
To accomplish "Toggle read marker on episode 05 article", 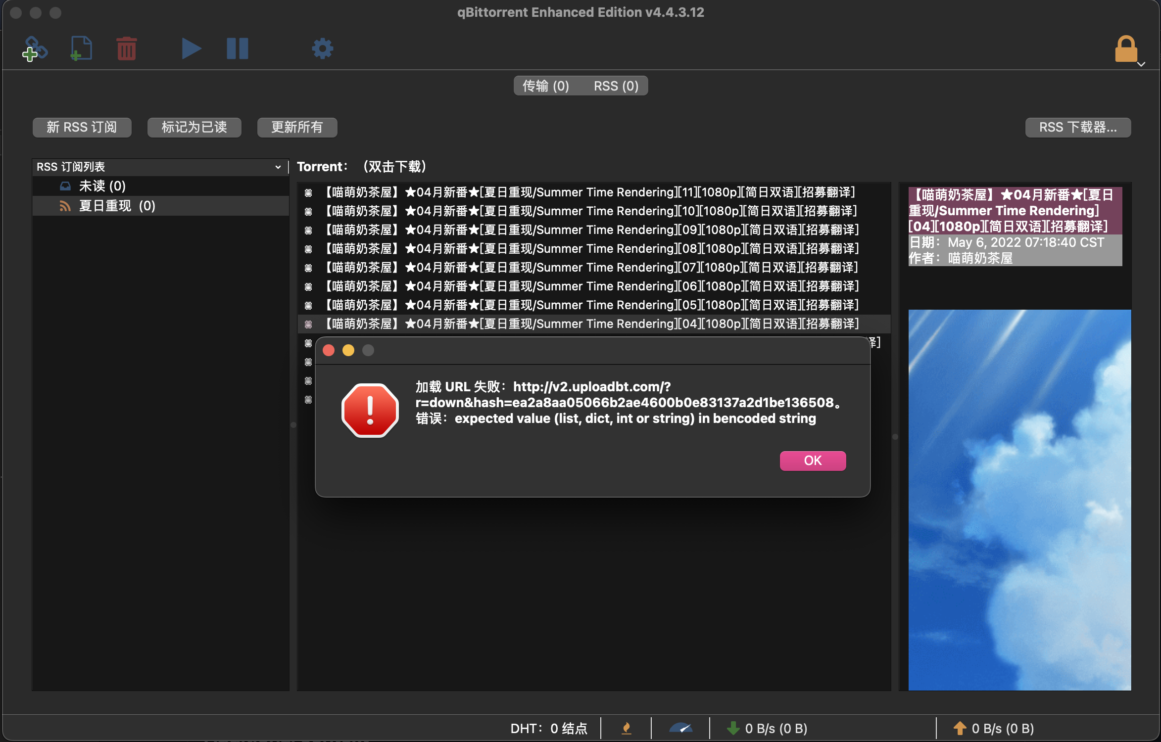I will click(308, 305).
